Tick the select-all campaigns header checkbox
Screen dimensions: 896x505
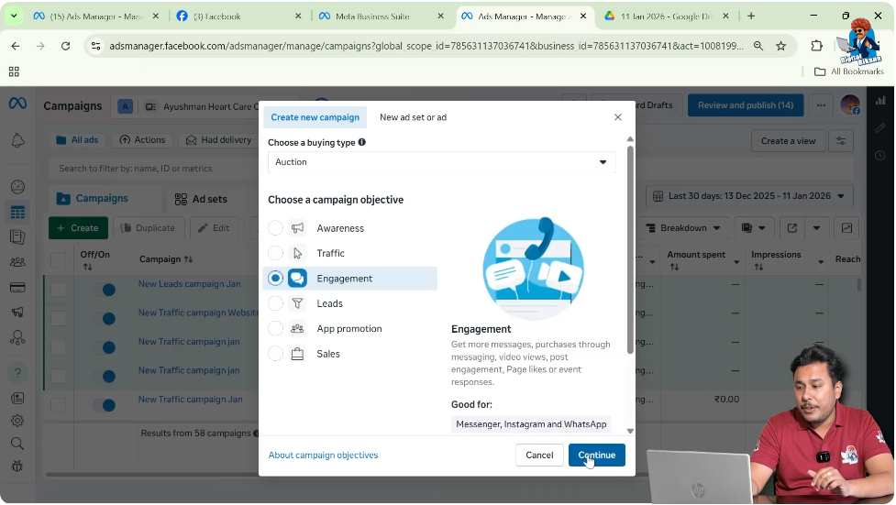(x=59, y=260)
